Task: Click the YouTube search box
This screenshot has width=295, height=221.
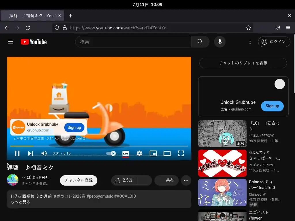Action: tap(133, 42)
